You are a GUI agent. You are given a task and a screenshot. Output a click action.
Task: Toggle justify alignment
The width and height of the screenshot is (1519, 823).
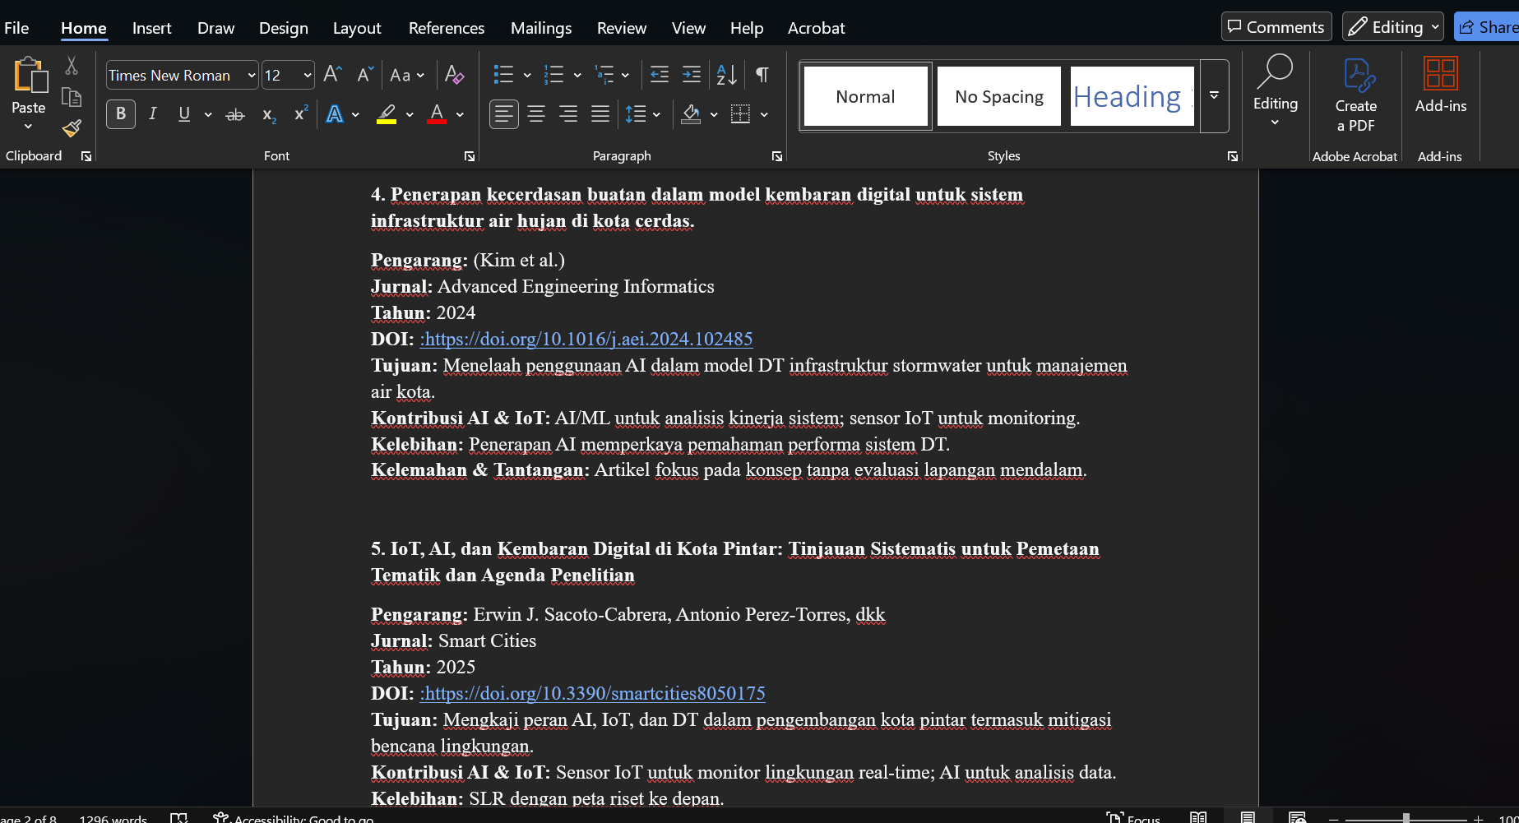pos(600,114)
